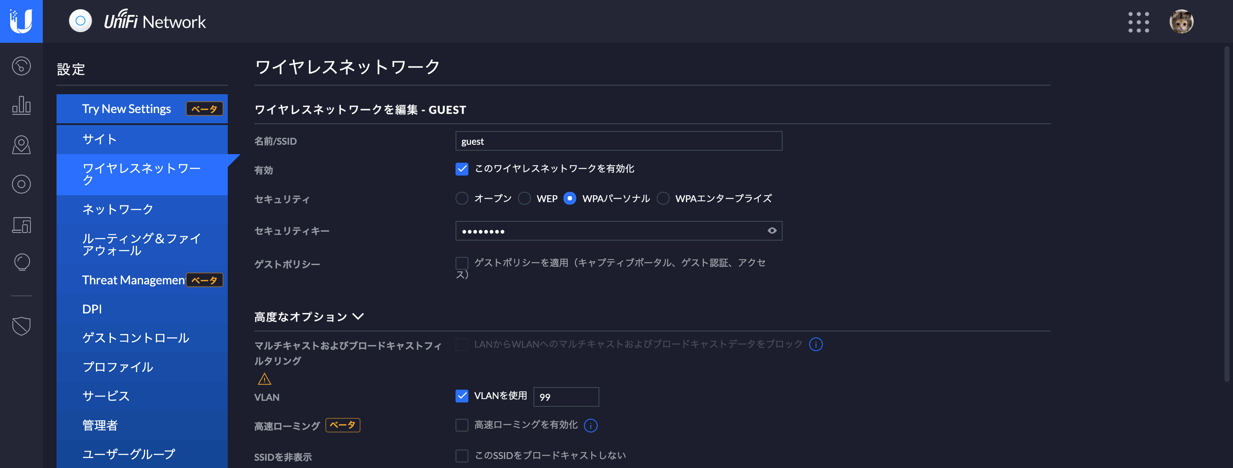Open the Devices target icon
Viewport: 1233px width, 468px height.
pyautogui.click(x=21, y=184)
